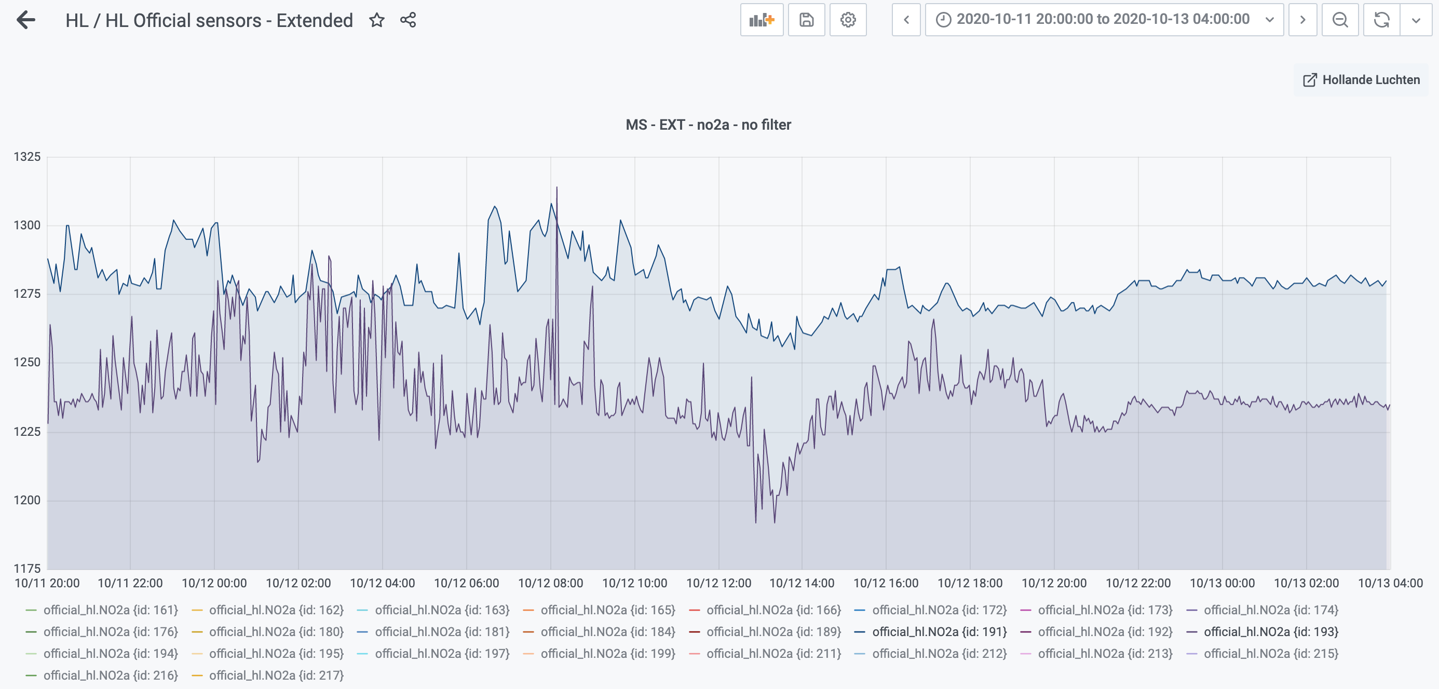1439x689 pixels.
Task: Click the add panel icon
Action: point(762,20)
